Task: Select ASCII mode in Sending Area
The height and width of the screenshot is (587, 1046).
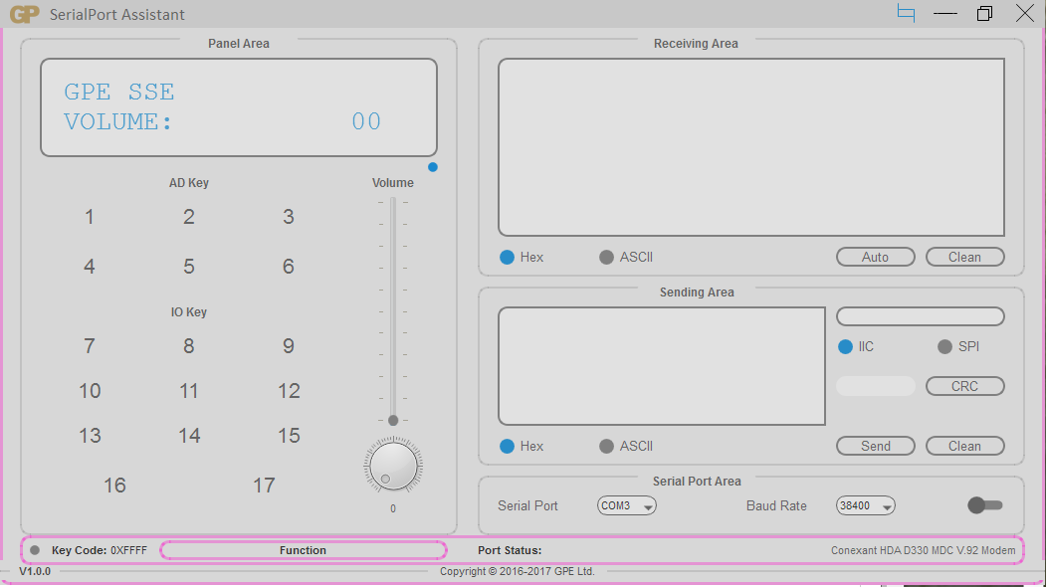Action: pos(626,447)
